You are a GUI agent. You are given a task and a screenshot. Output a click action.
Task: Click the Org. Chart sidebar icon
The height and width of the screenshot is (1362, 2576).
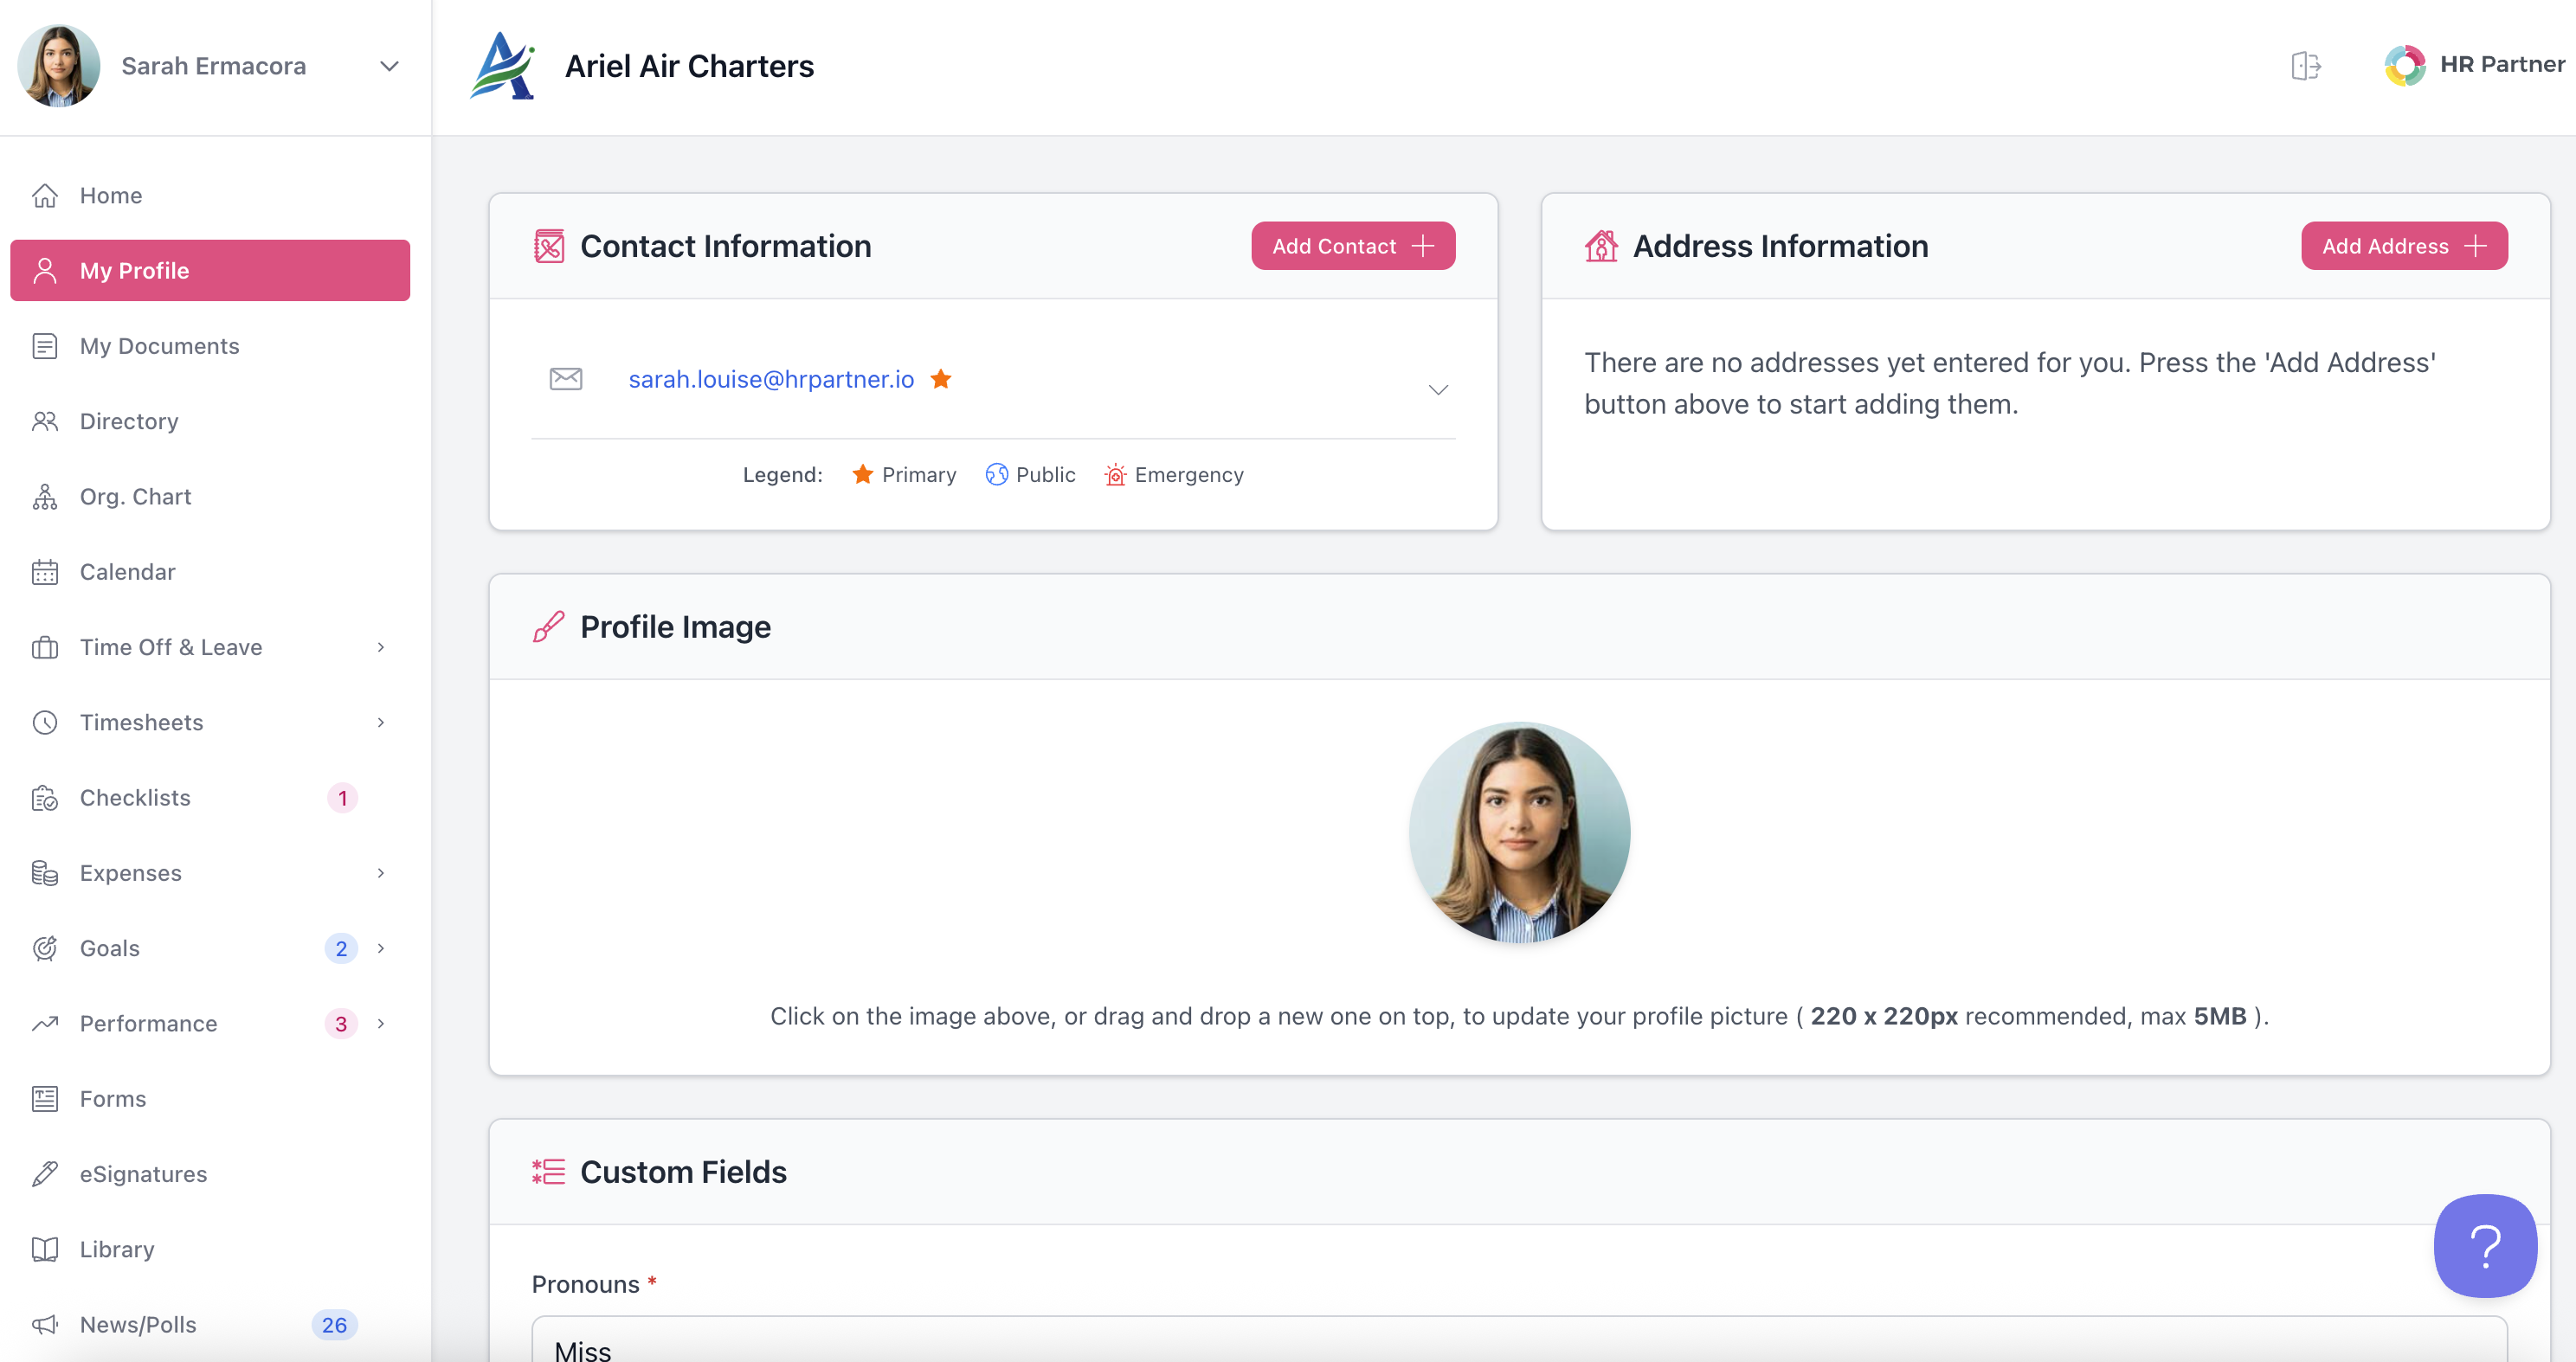click(x=45, y=497)
